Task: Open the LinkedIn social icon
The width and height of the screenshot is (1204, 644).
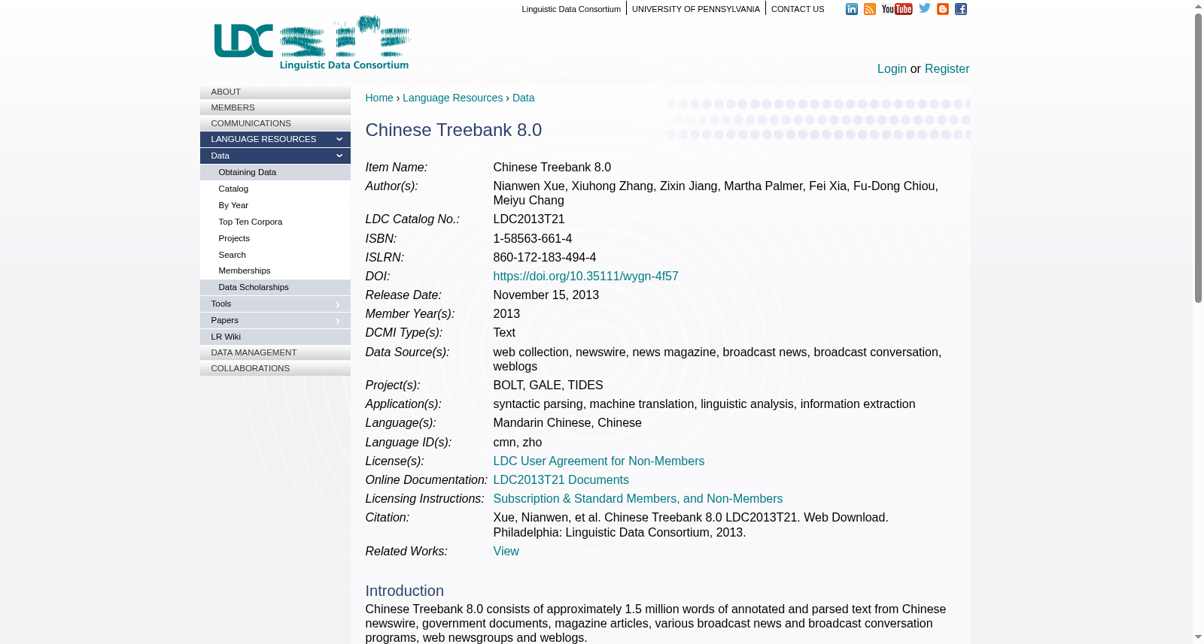Action: [852, 9]
